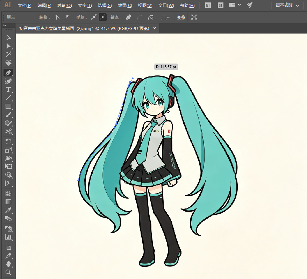Image resolution: width=307 pixels, height=279 pixels.
Task: Select the Mesh tool
Action: [x=8, y=193]
